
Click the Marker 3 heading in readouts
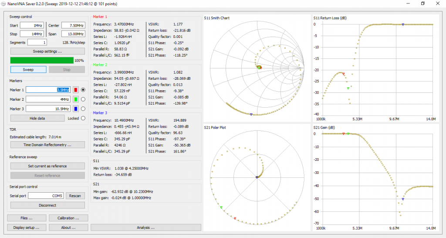click(100, 113)
